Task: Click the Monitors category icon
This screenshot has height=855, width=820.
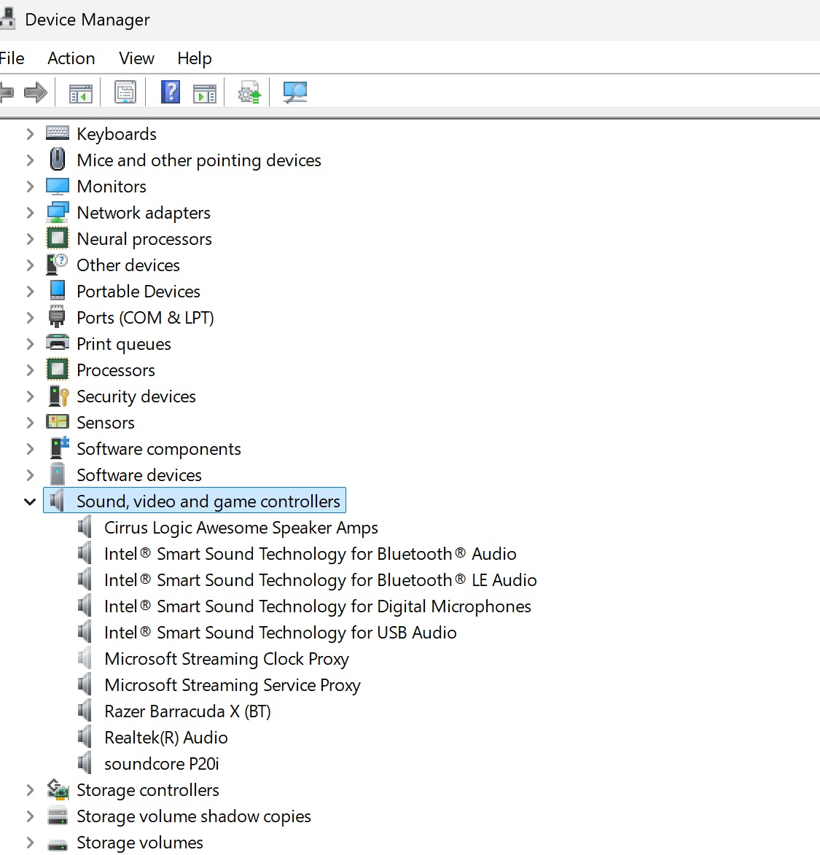Action: coord(58,186)
